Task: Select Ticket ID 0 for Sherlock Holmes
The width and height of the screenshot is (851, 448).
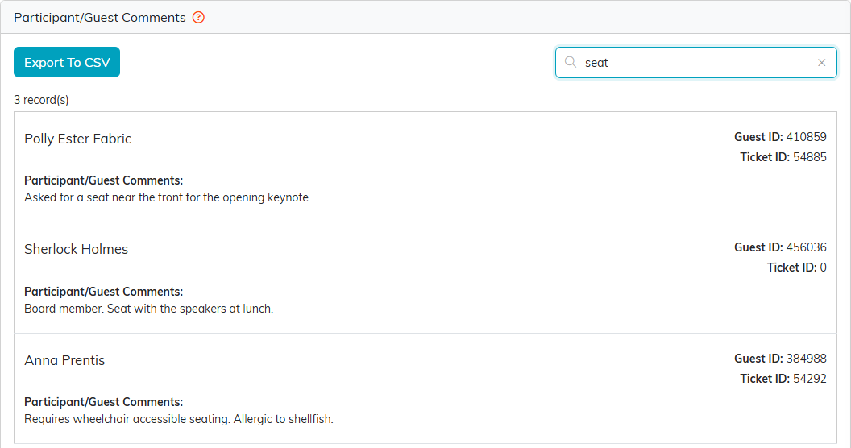Action: click(796, 268)
